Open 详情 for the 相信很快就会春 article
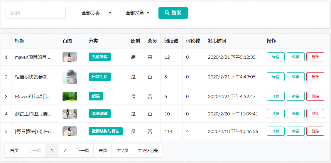The width and height of the screenshot is (331, 163). coord(276,77)
